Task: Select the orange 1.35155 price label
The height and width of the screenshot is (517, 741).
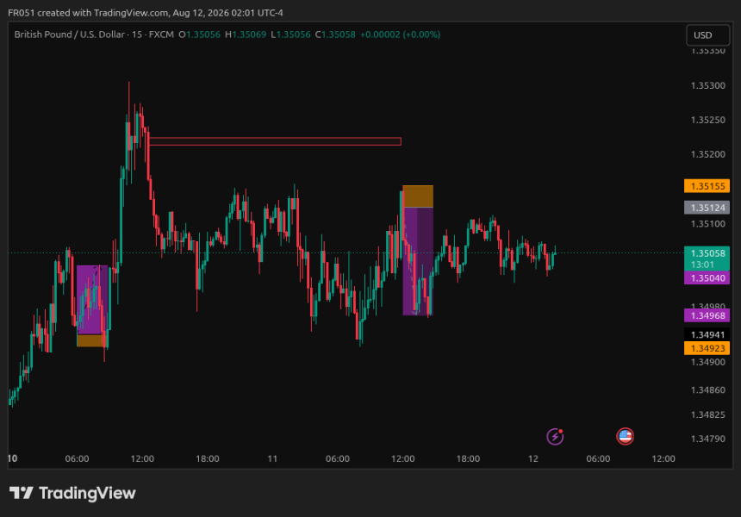Action: pyautogui.click(x=707, y=186)
